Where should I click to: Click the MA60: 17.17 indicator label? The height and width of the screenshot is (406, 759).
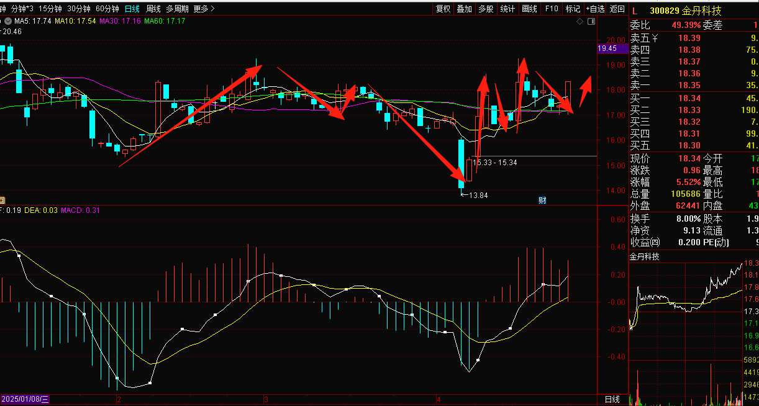164,21
